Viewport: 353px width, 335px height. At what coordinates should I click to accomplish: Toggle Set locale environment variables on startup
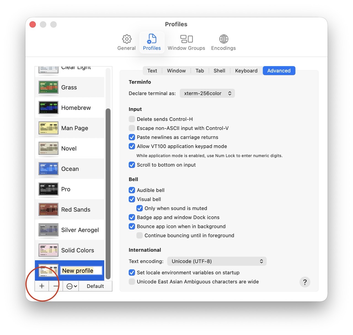[x=132, y=272]
